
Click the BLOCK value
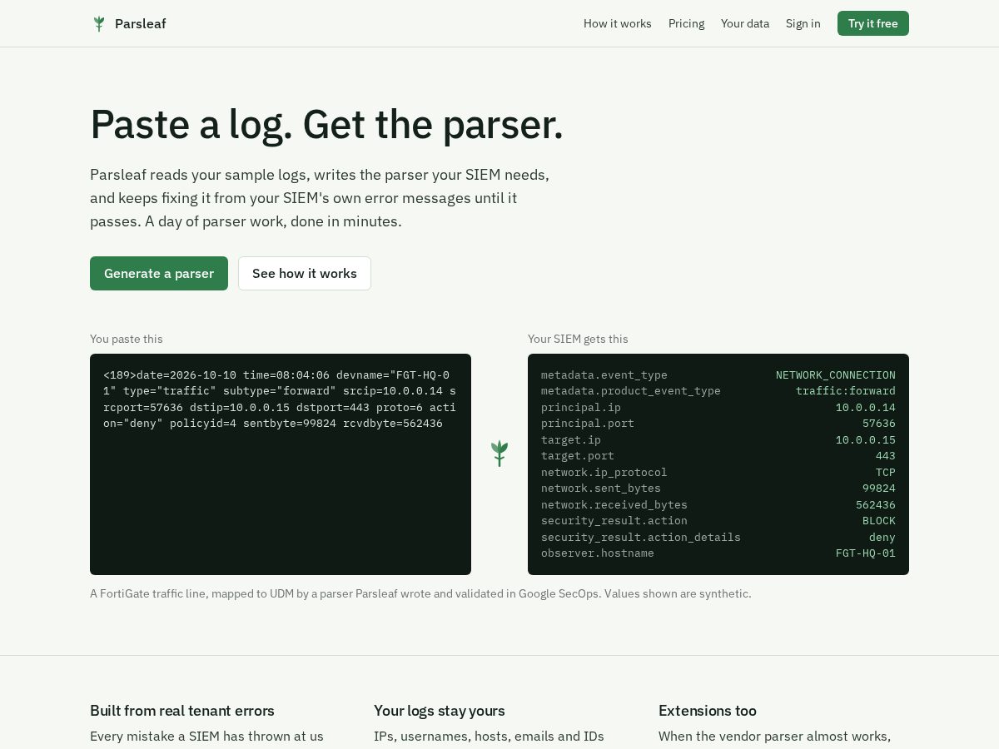point(879,521)
